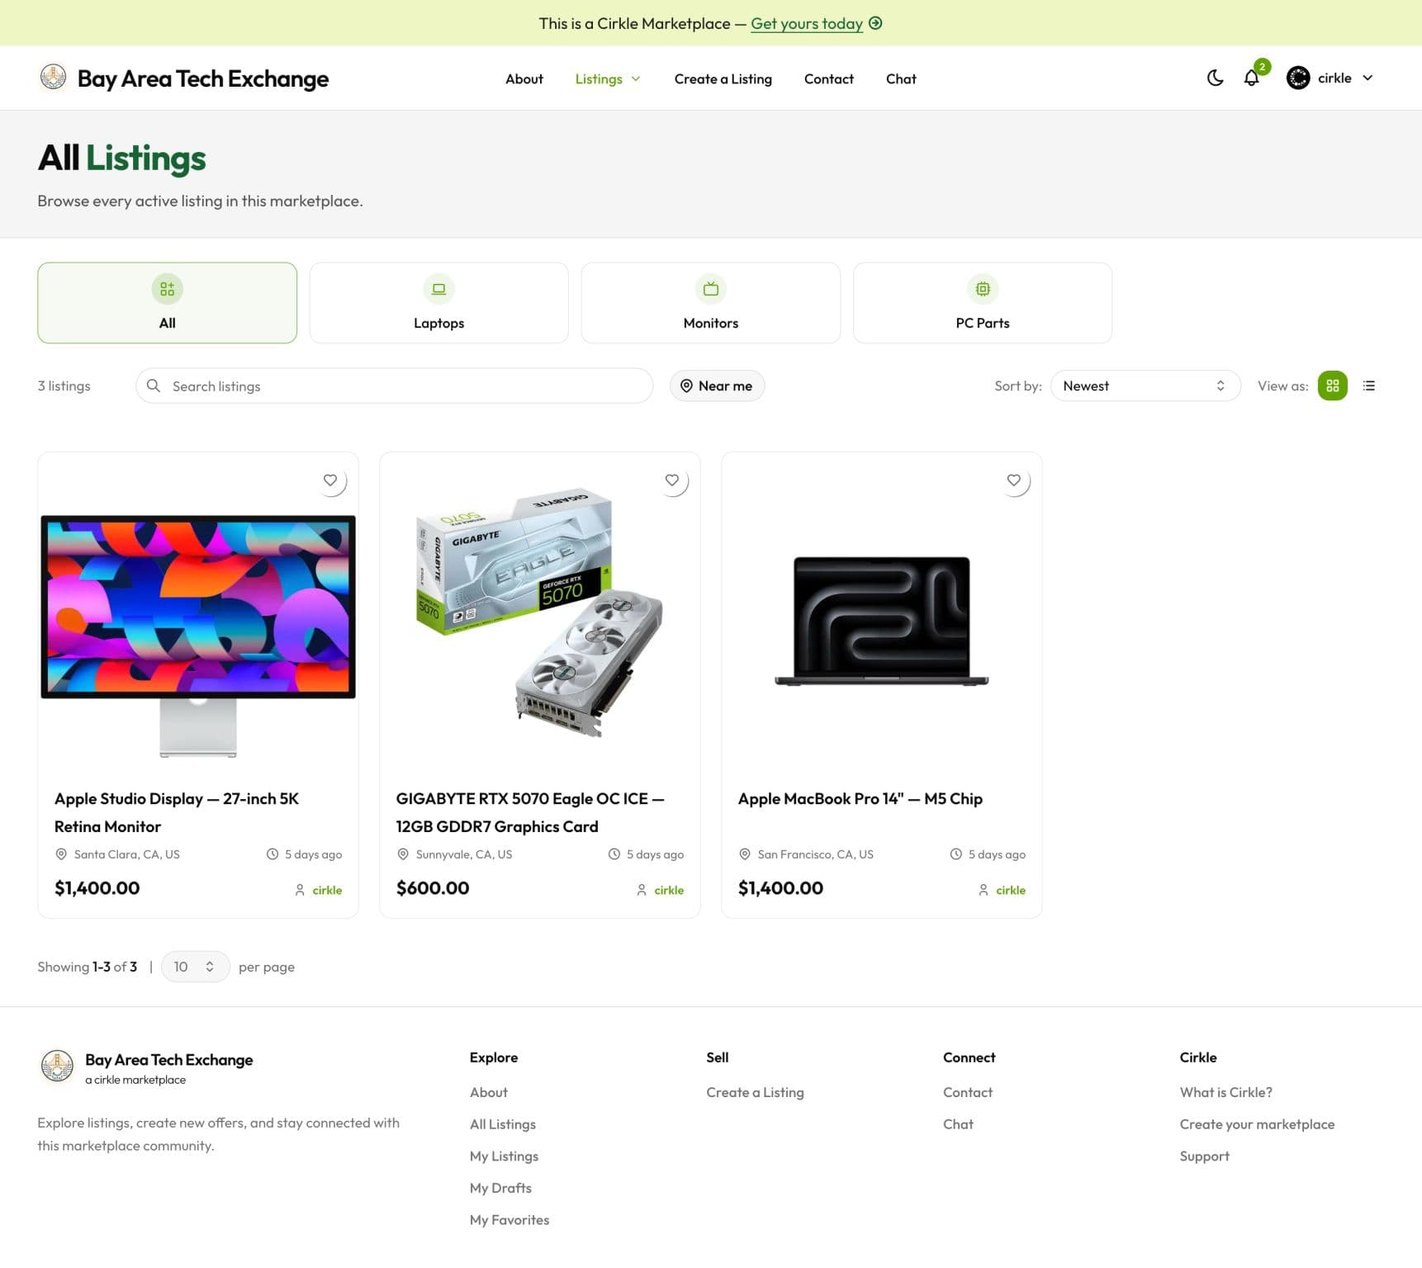Click the Bay Area Tech Exchange header logo

coord(53,78)
